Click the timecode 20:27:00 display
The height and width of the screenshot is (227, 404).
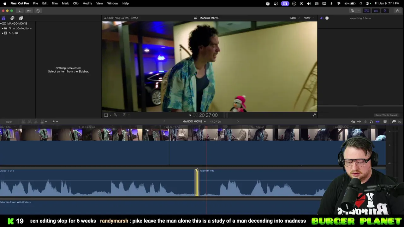pyautogui.click(x=208, y=115)
